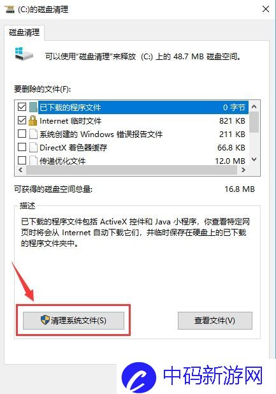Check the DirectX 着色器缓存 checkbox

point(22,147)
